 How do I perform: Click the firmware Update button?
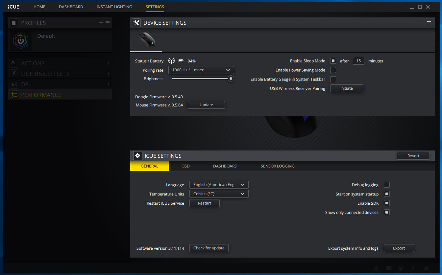click(x=206, y=105)
